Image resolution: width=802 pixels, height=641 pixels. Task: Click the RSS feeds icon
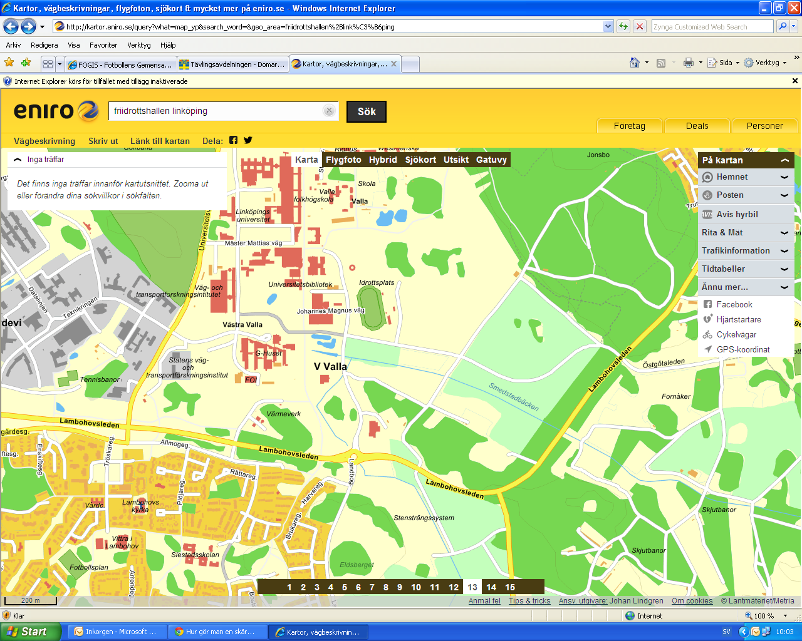point(661,63)
